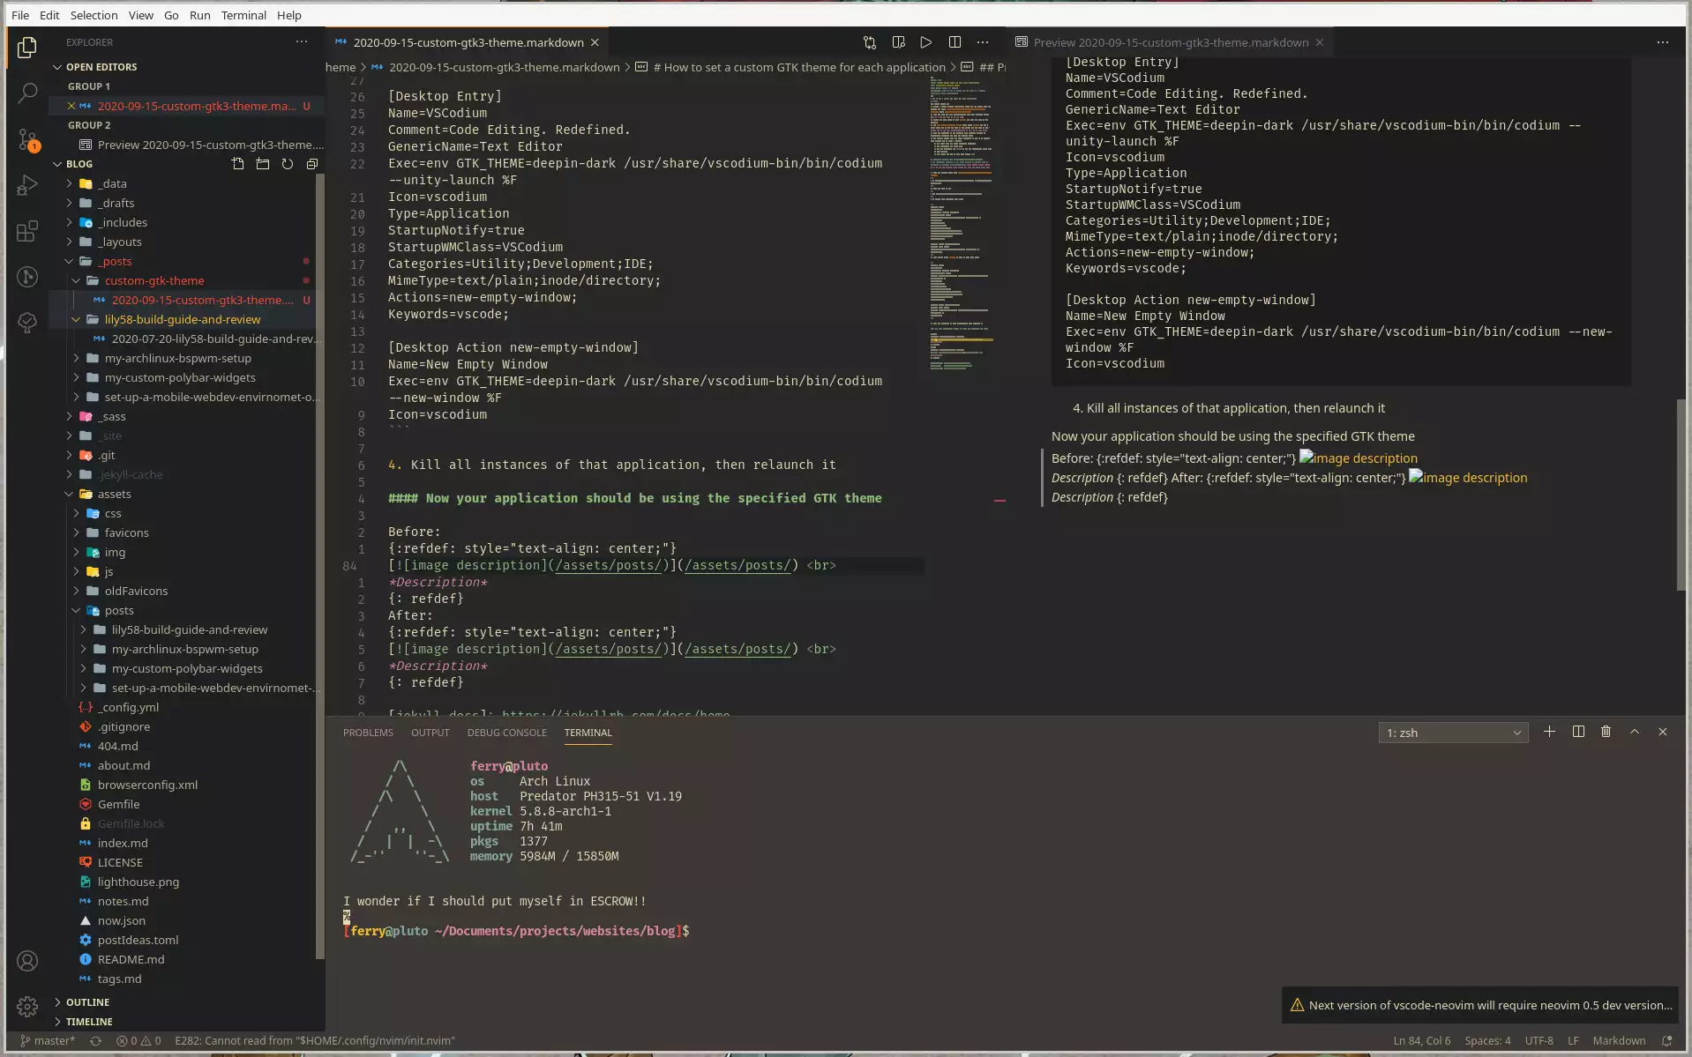Screen dimensions: 1692x1057
Task: Expand the _data folder
Action: pyautogui.click(x=112, y=183)
